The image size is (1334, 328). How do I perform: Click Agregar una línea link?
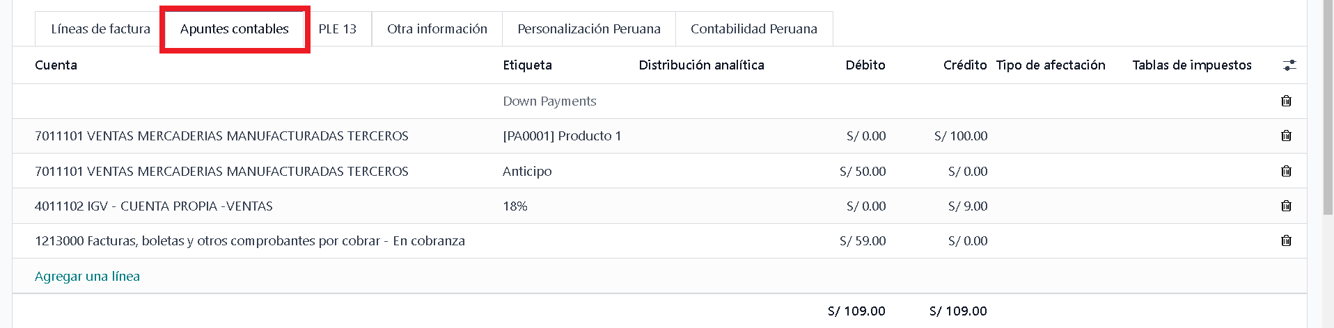87,276
